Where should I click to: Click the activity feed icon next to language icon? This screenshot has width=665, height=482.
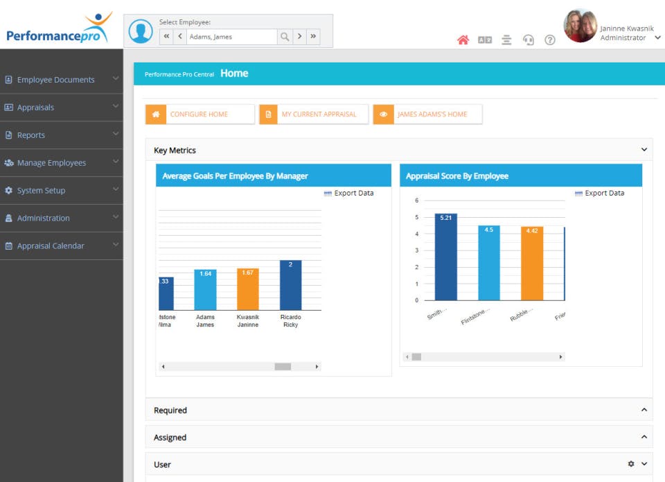(x=506, y=40)
